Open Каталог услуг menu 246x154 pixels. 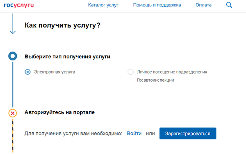pos(103,5)
